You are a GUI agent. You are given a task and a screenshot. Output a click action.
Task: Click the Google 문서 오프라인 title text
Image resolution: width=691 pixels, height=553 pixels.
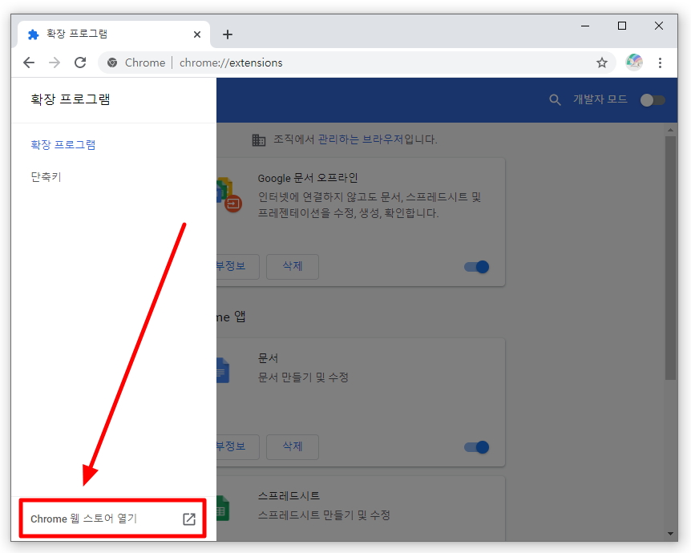point(308,178)
